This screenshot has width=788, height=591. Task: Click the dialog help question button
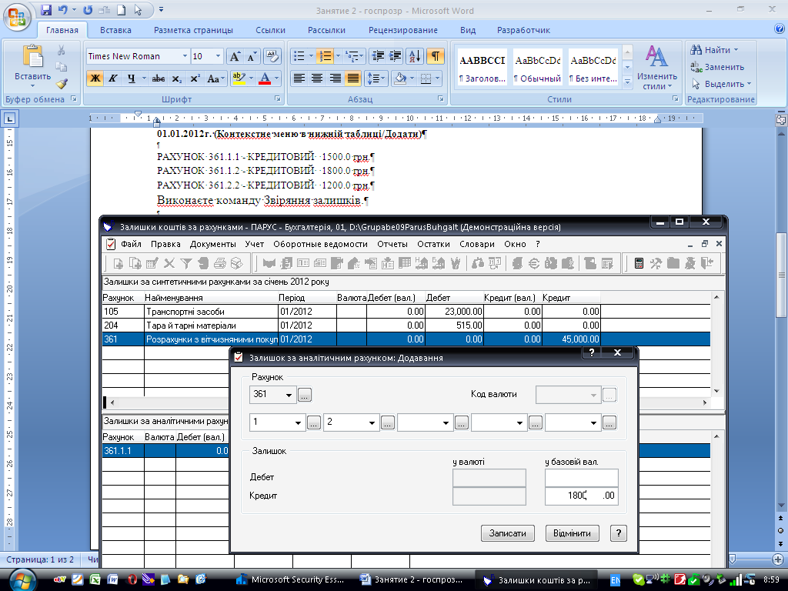619,533
